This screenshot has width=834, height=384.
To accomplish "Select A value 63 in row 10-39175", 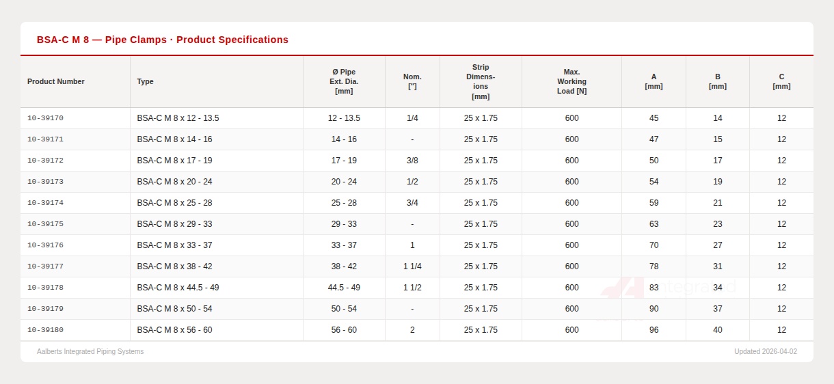I will pyautogui.click(x=654, y=224).
